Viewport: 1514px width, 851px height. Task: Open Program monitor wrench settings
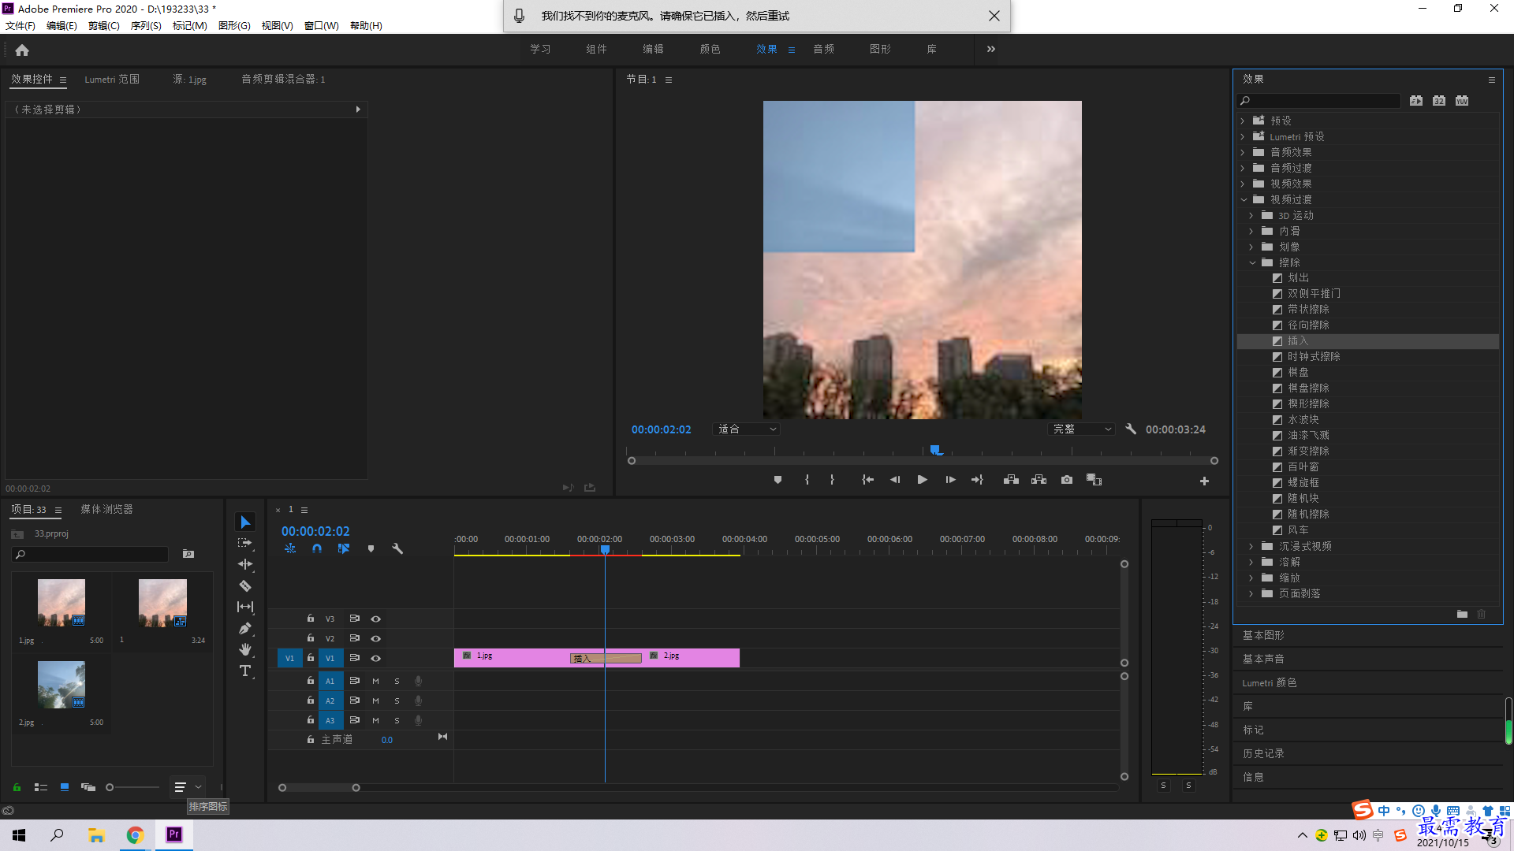(1131, 429)
